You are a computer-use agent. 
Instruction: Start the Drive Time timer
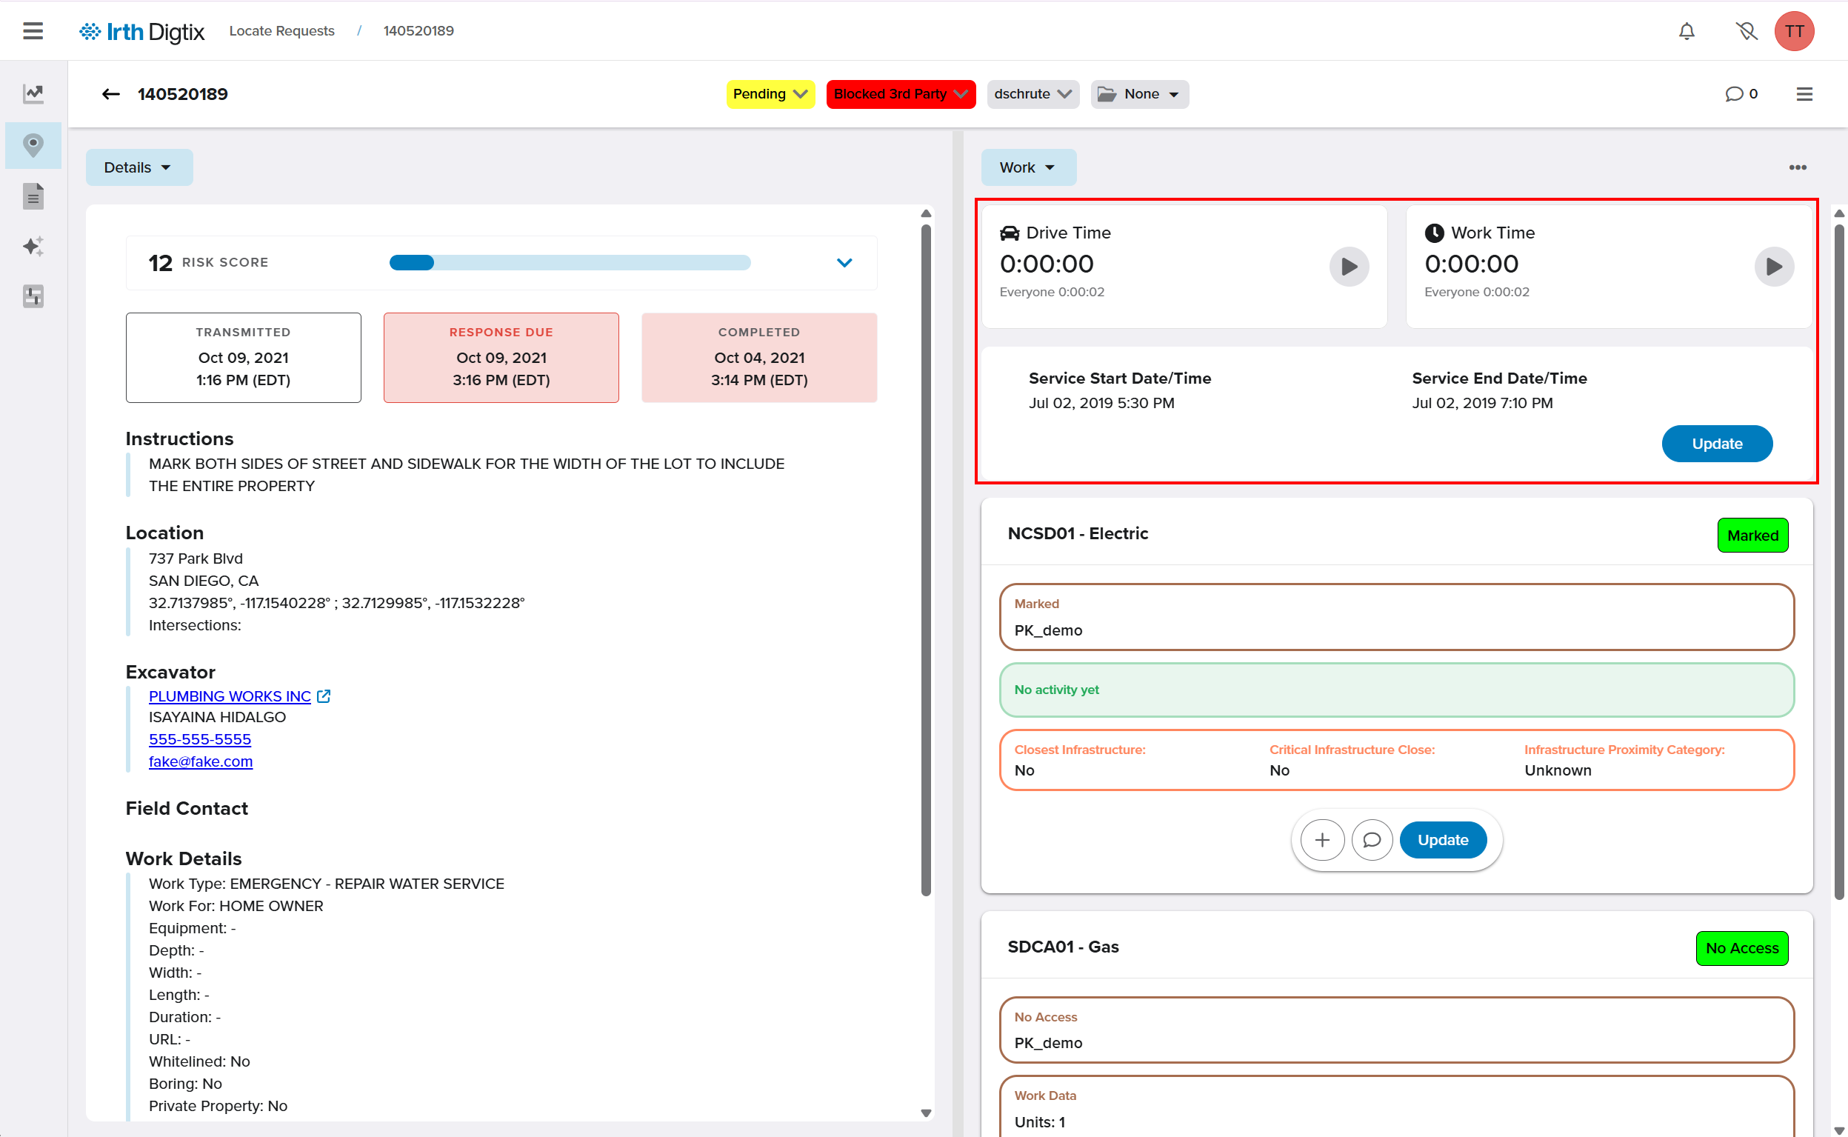click(1349, 266)
